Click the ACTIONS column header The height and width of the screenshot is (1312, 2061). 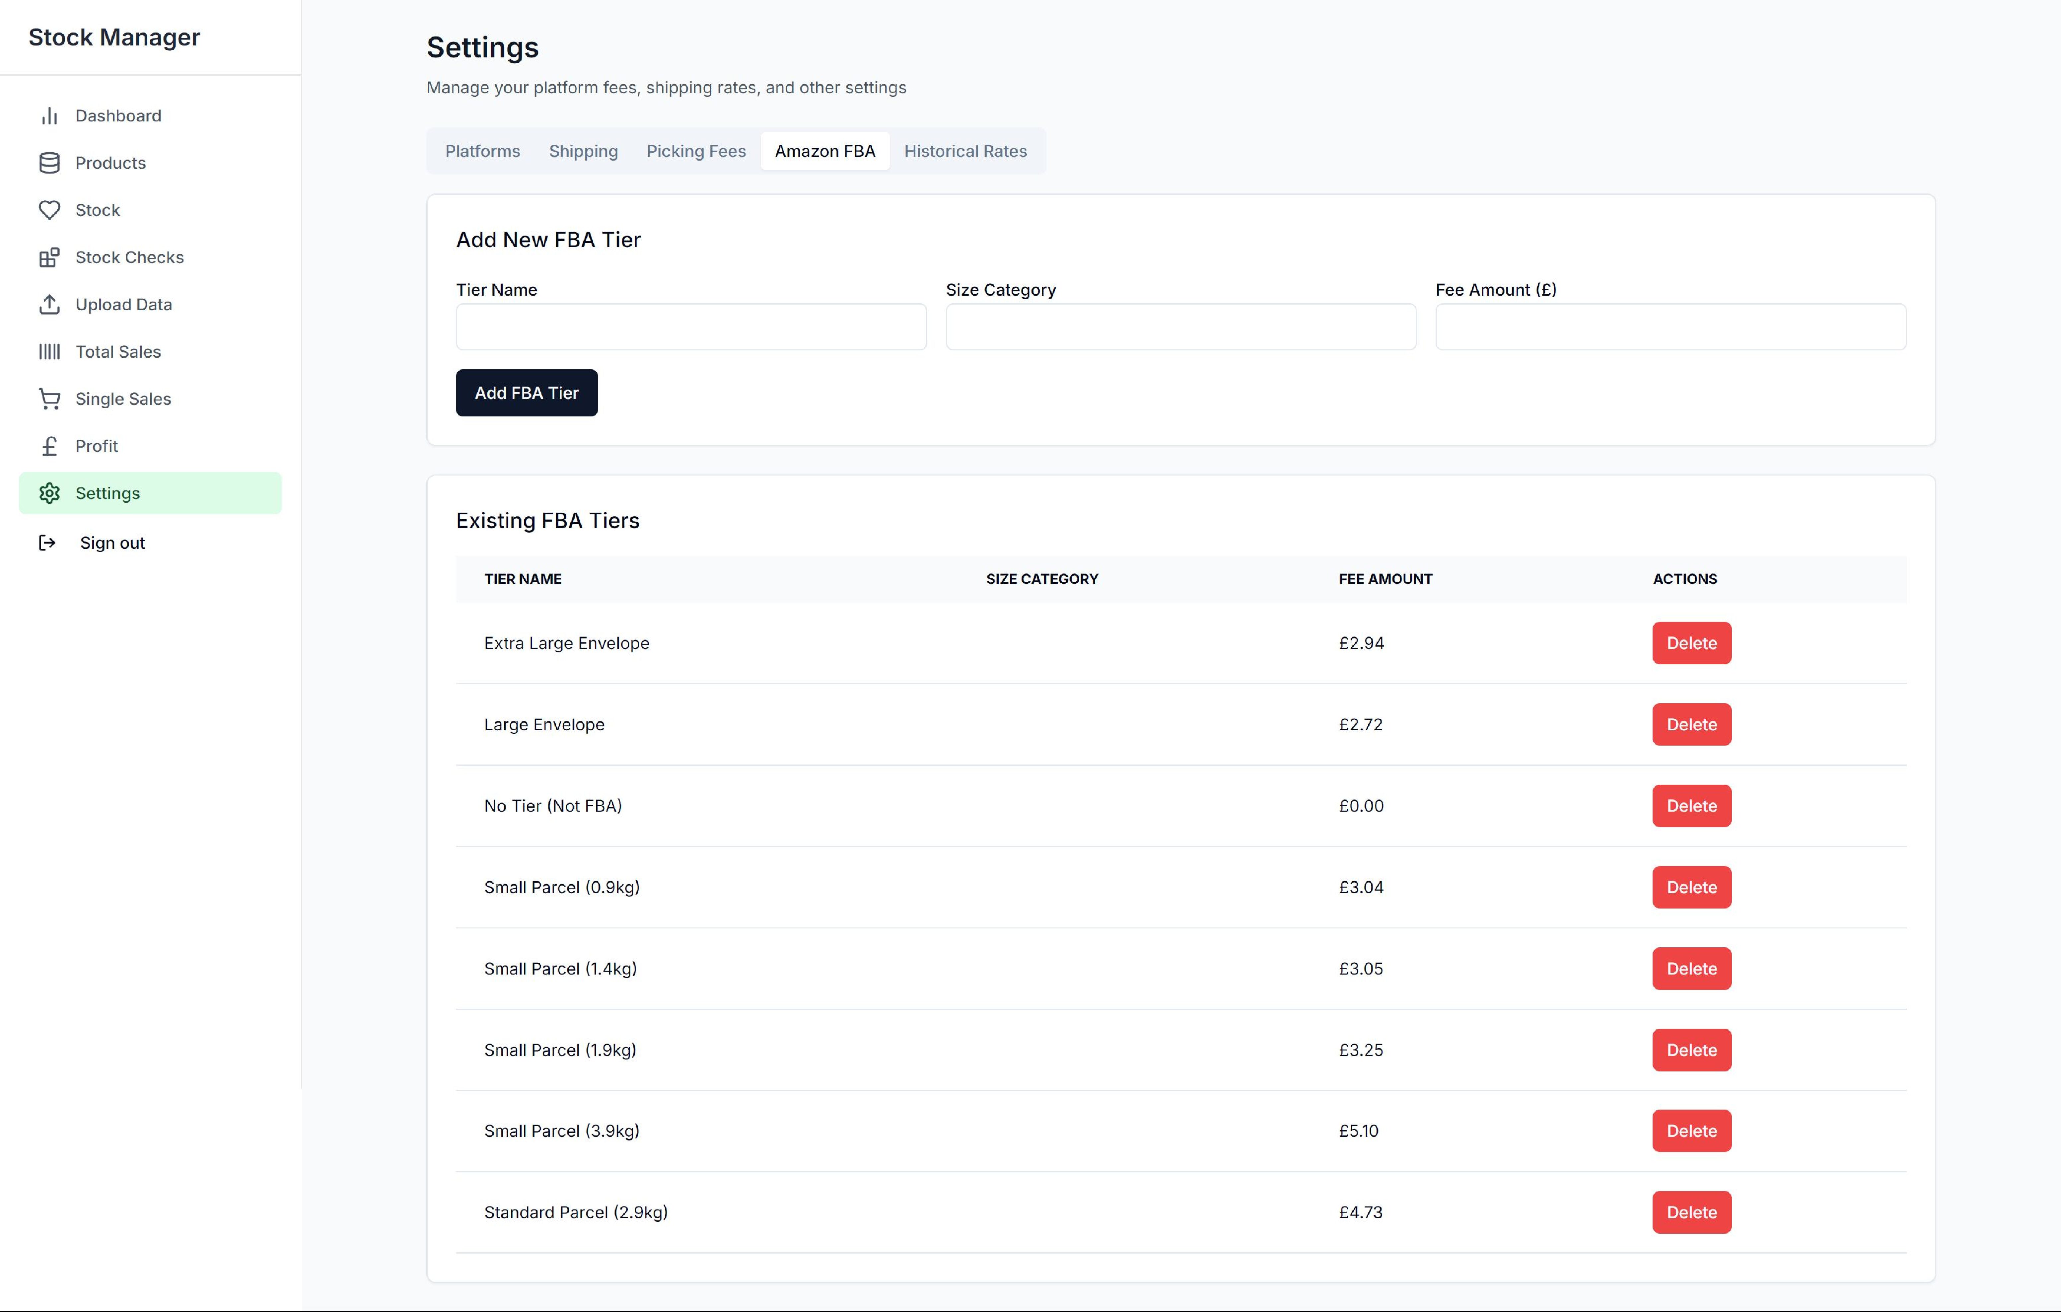(1684, 579)
